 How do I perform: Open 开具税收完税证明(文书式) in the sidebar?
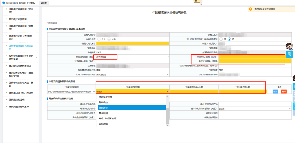tap(21, 11)
